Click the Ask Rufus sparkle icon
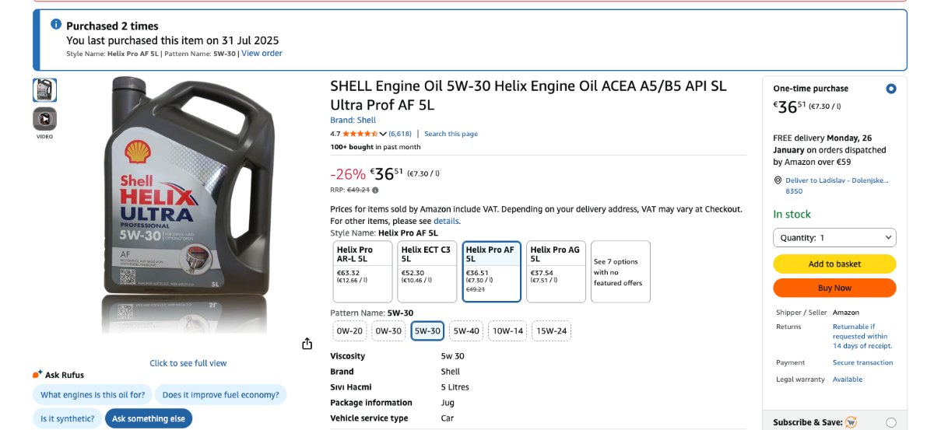Viewport: 934px width, 430px height. click(x=37, y=374)
